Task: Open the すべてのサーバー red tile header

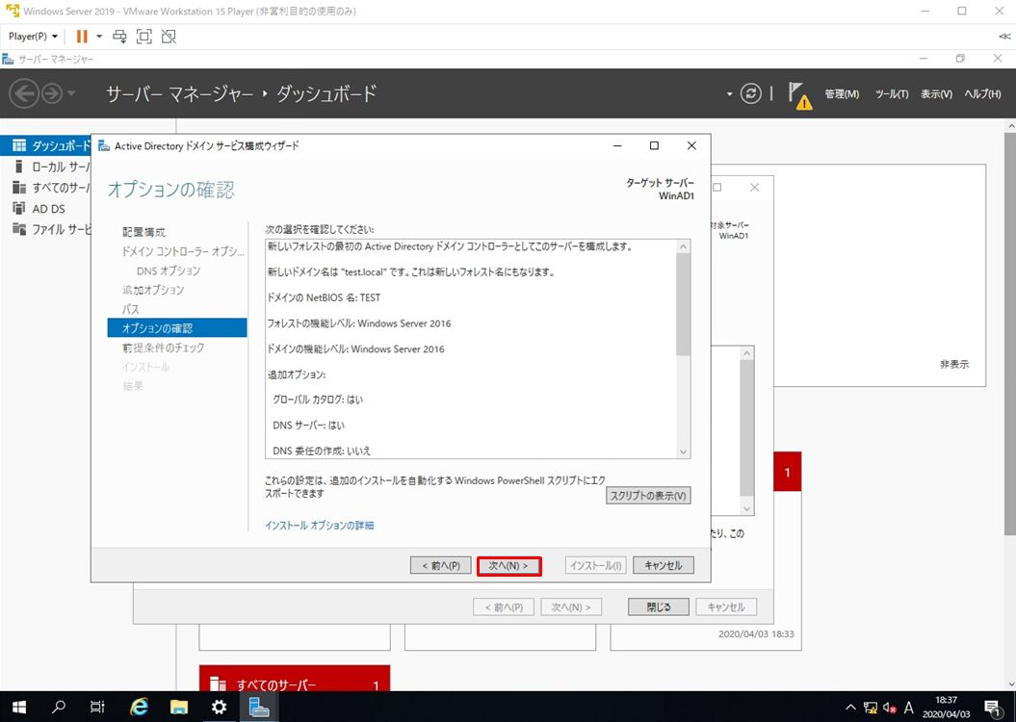Action: [295, 679]
